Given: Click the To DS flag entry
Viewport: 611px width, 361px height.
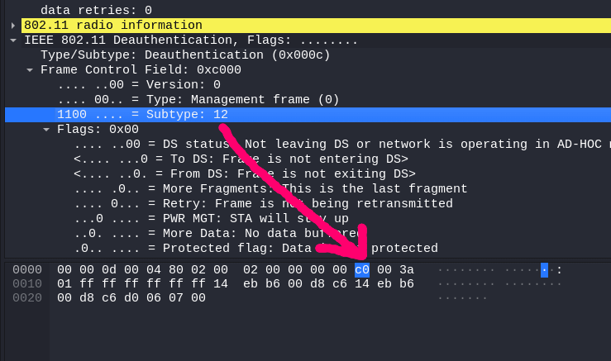Looking at the screenshot, I should 241,159.
